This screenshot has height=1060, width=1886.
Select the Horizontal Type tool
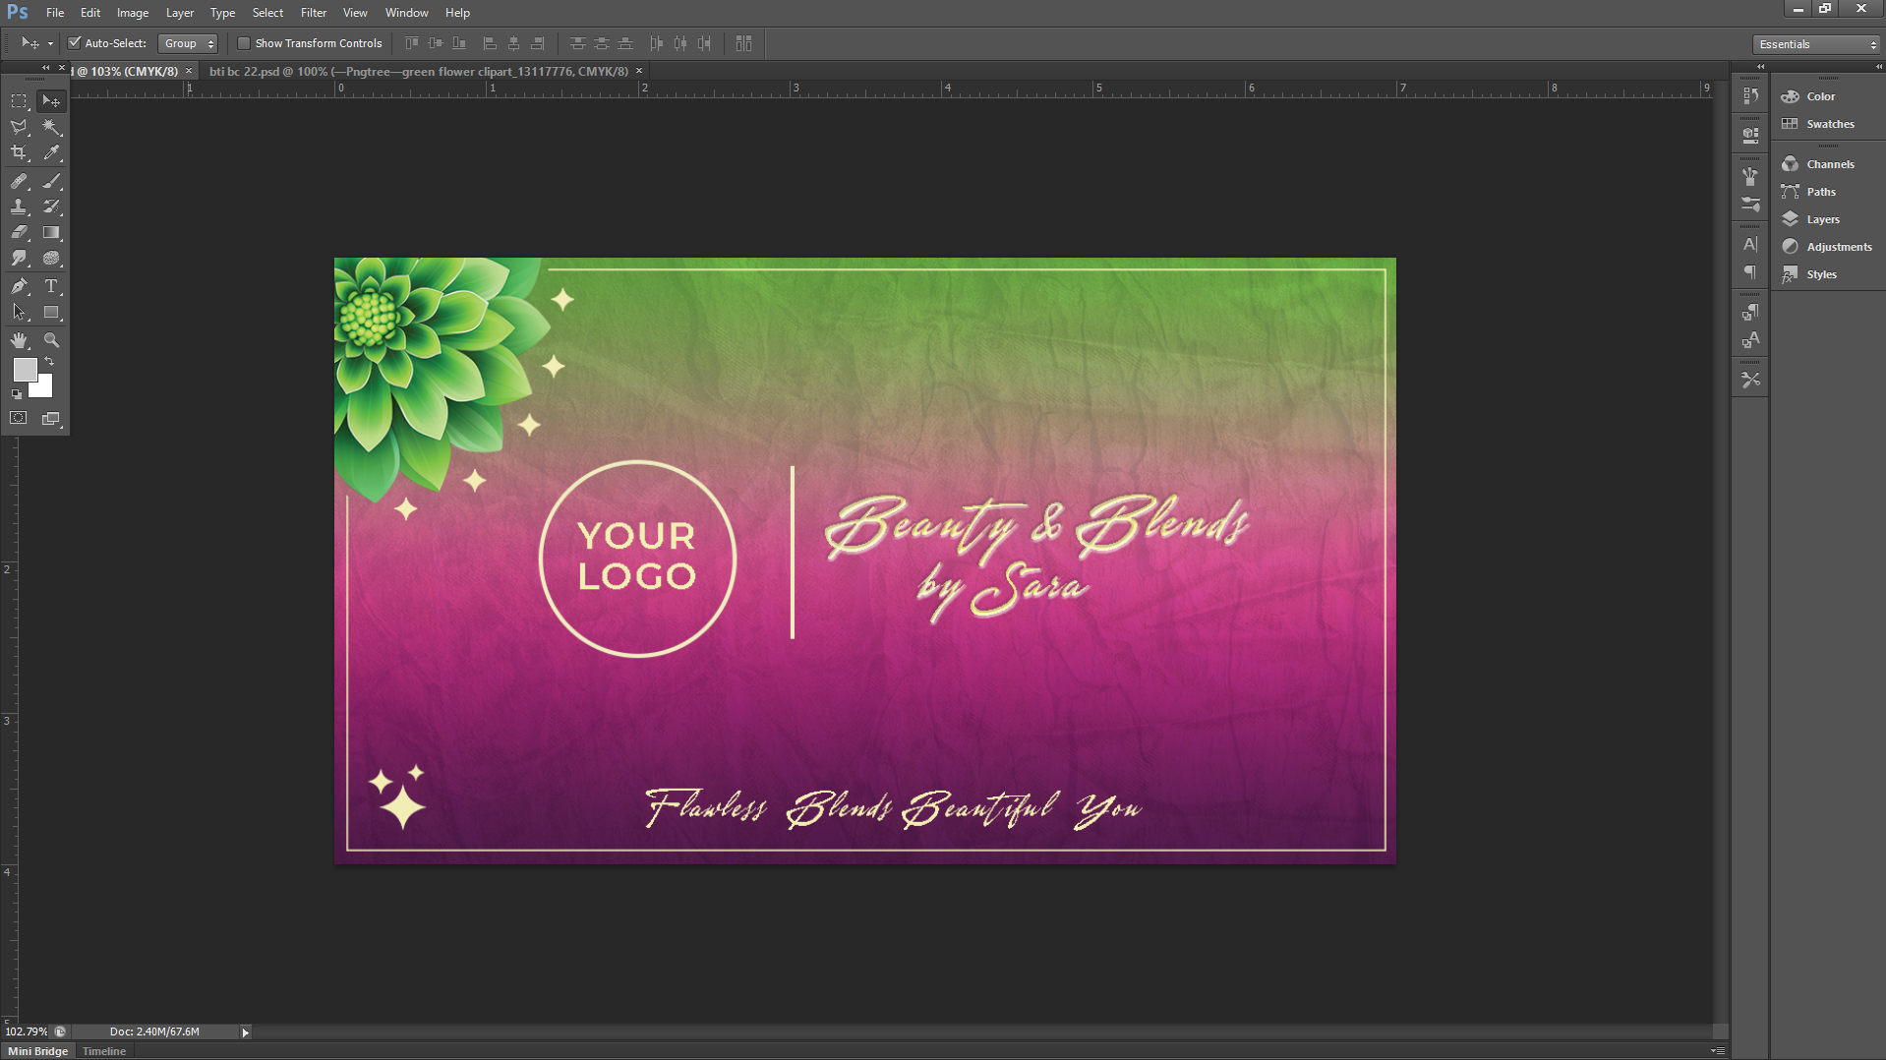pyautogui.click(x=51, y=286)
